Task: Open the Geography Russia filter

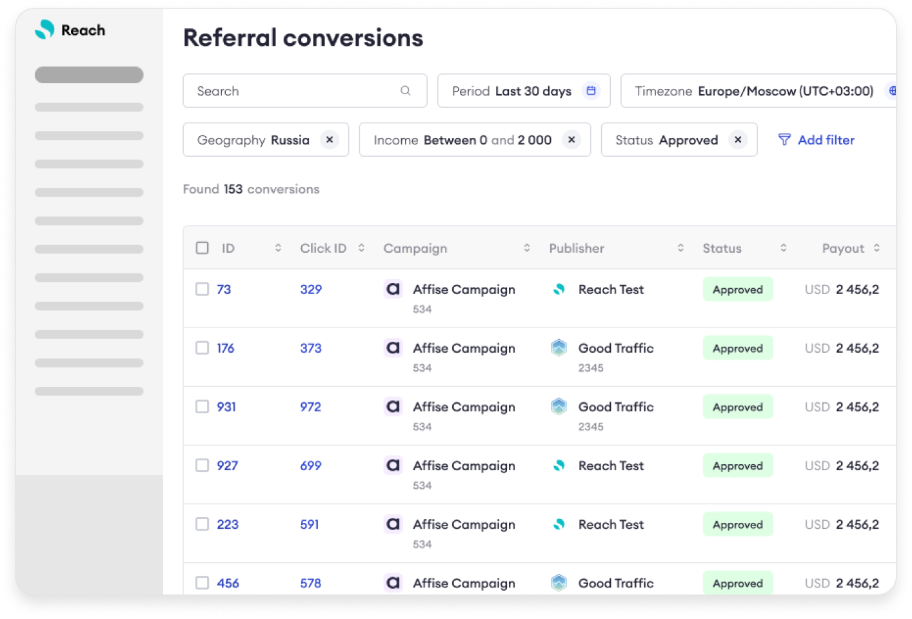Action: point(266,140)
